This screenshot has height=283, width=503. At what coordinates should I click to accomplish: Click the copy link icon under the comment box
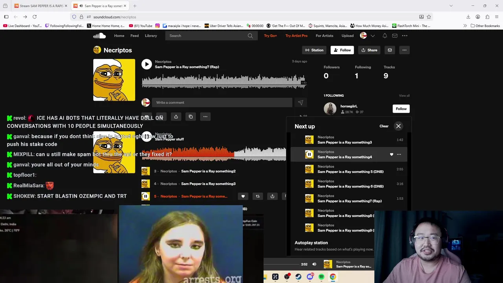tap(191, 117)
